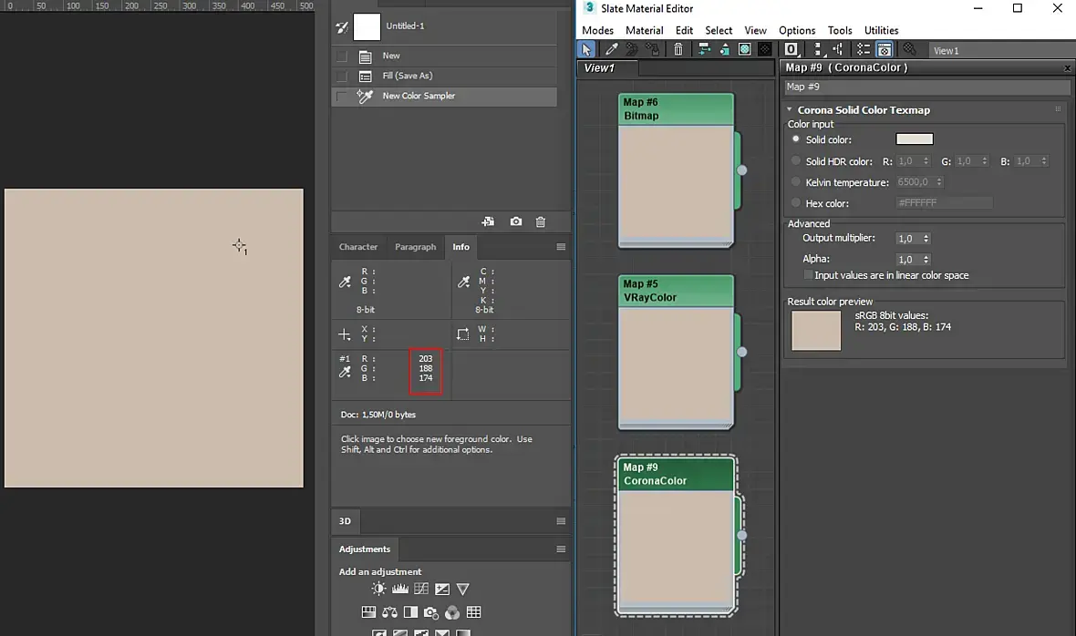Image resolution: width=1076 pixels, height=636 pixels.
Task: Delete current state trash icon in History panel
Action: click(541, 221)
